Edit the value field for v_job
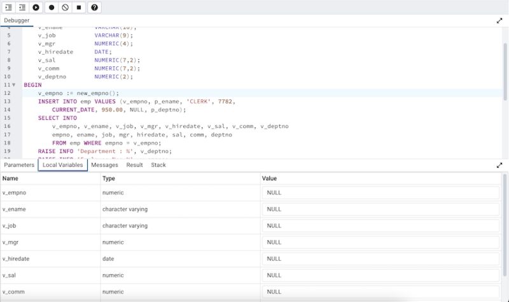This screenshot has height=302, width=509. click(x=380, y=226)
